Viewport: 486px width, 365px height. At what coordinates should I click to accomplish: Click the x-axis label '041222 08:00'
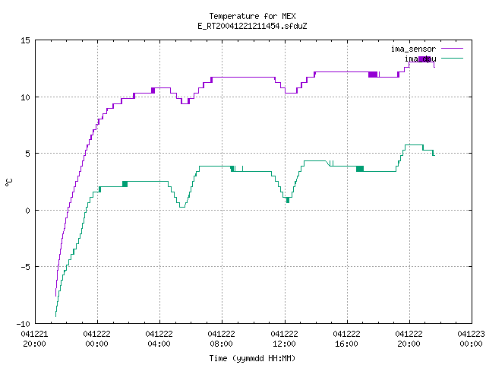pos(221,339)
